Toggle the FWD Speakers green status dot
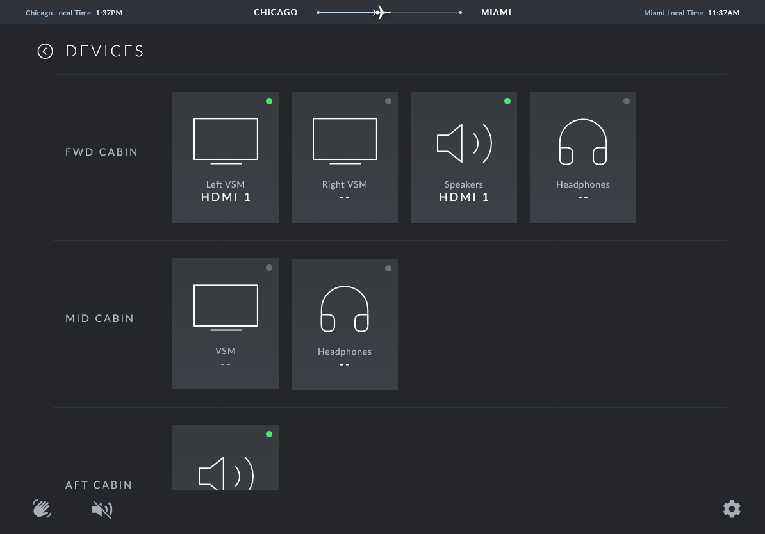This screenshot has height=534, width=765. (x=507, y=101)
